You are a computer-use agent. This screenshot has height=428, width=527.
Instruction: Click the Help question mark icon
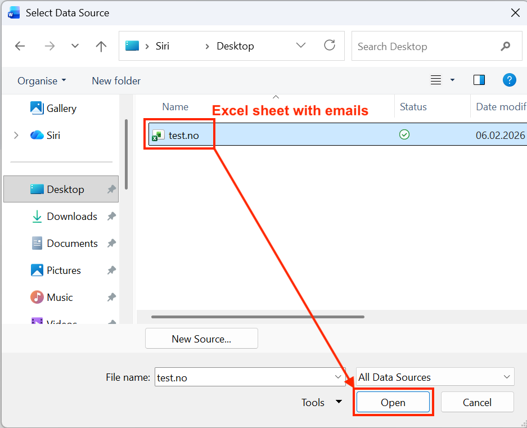[x=509, y=80]
